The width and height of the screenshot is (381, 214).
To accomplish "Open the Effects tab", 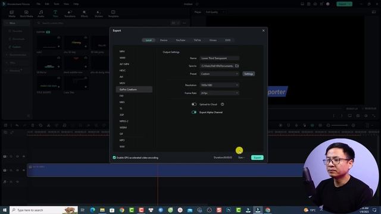I will coord(85,14).
